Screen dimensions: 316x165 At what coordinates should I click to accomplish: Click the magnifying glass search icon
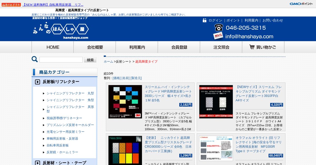coord(35,59)
